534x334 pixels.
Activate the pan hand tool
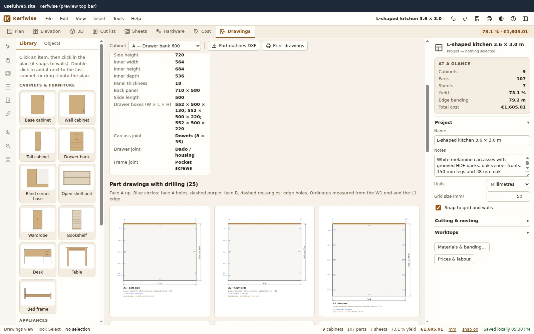[x=8, y=60]
